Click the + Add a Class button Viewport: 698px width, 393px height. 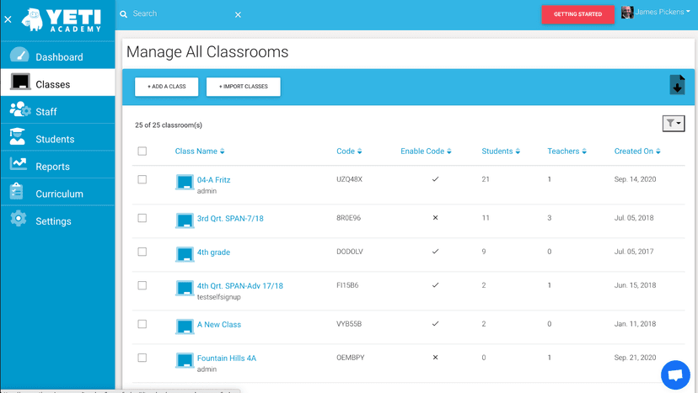(x=166, y=87)
